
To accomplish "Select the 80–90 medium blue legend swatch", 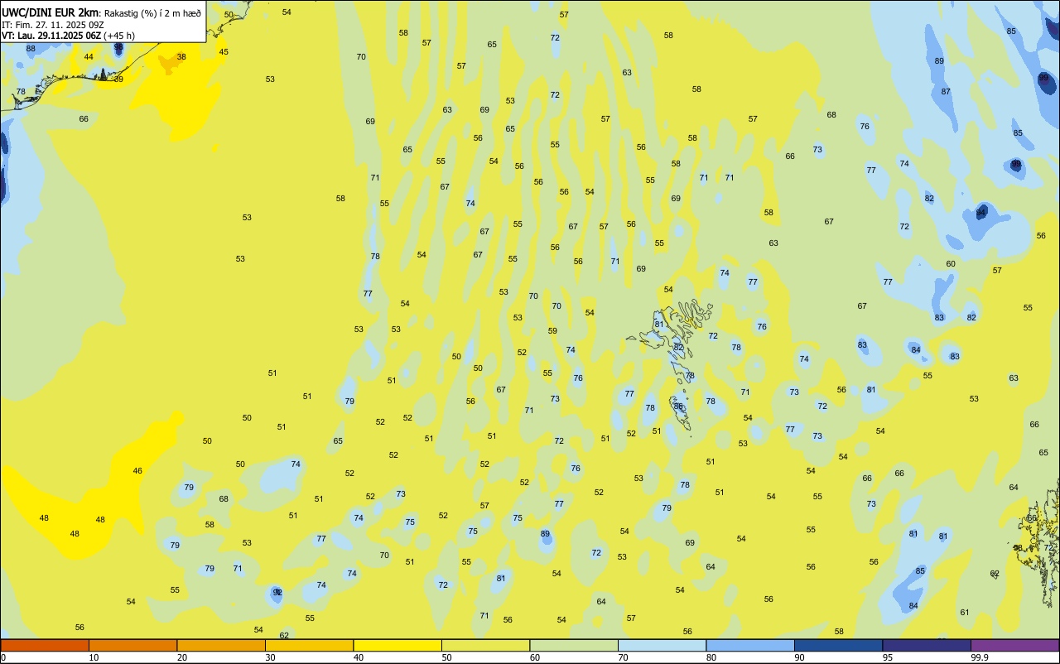I will tap(750, 645).
